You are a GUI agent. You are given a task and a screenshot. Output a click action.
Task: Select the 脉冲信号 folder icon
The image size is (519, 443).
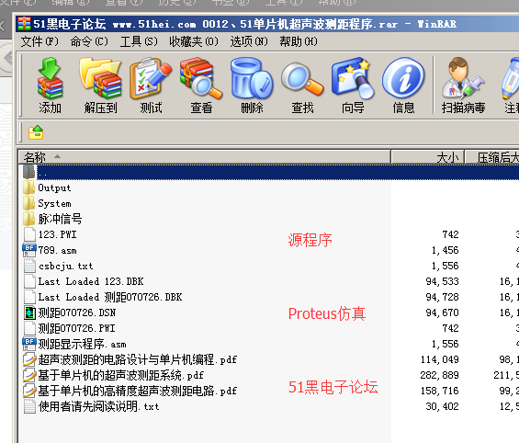pyautogui.click(x=28, y=219)
